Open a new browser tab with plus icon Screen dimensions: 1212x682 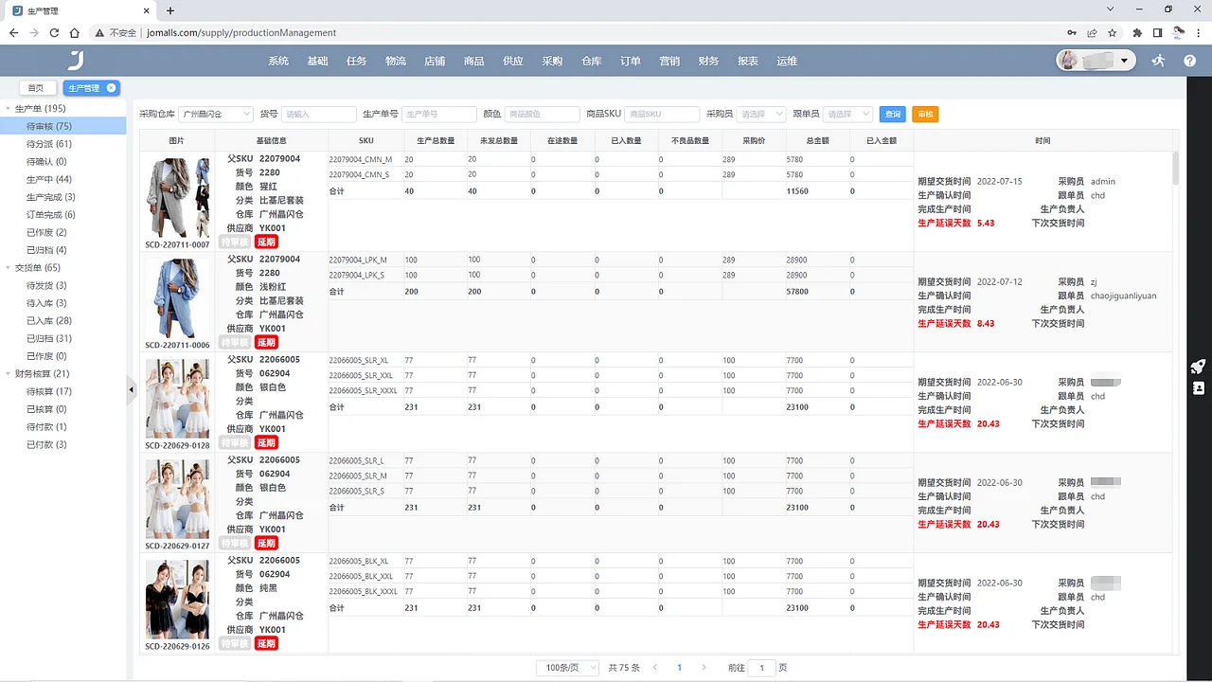[169, 12]
